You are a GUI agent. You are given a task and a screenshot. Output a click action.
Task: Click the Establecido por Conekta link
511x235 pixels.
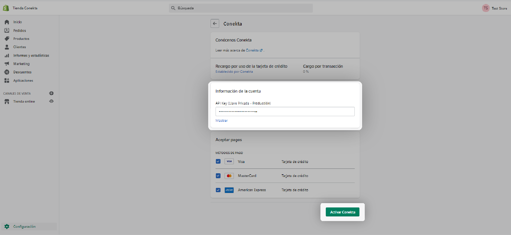click(234, 72)
